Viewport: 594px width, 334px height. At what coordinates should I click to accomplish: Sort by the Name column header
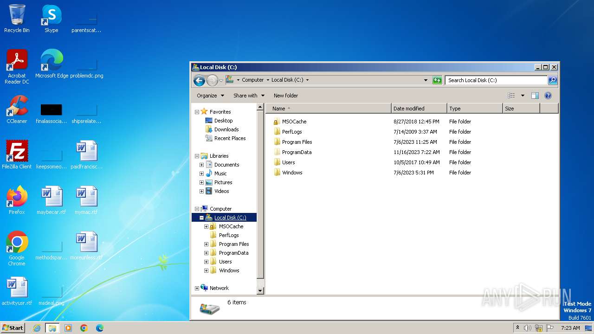(329, 109)
